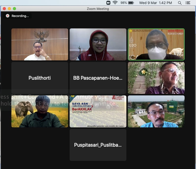
Task: Select the Puspitasari_Puslitba... participant tile
Action: click(98, 145)
